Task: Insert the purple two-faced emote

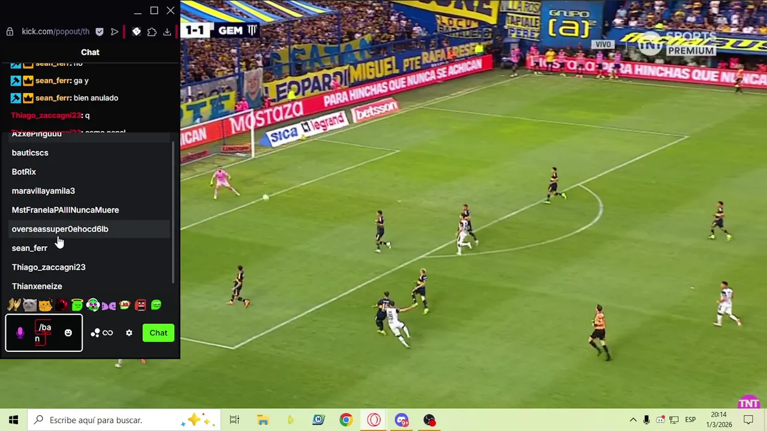Action: click(108, 305)
